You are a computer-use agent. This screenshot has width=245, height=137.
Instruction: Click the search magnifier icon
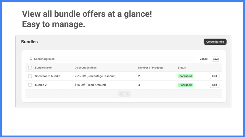(31, 59)
